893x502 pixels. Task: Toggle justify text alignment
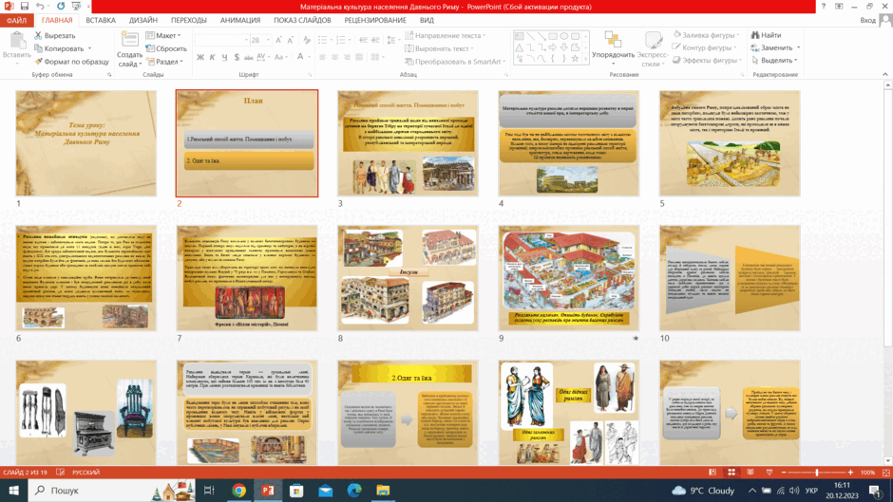pos(359,57)
